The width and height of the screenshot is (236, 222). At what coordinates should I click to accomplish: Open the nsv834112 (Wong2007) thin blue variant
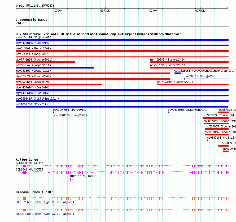tap(206, 79)
